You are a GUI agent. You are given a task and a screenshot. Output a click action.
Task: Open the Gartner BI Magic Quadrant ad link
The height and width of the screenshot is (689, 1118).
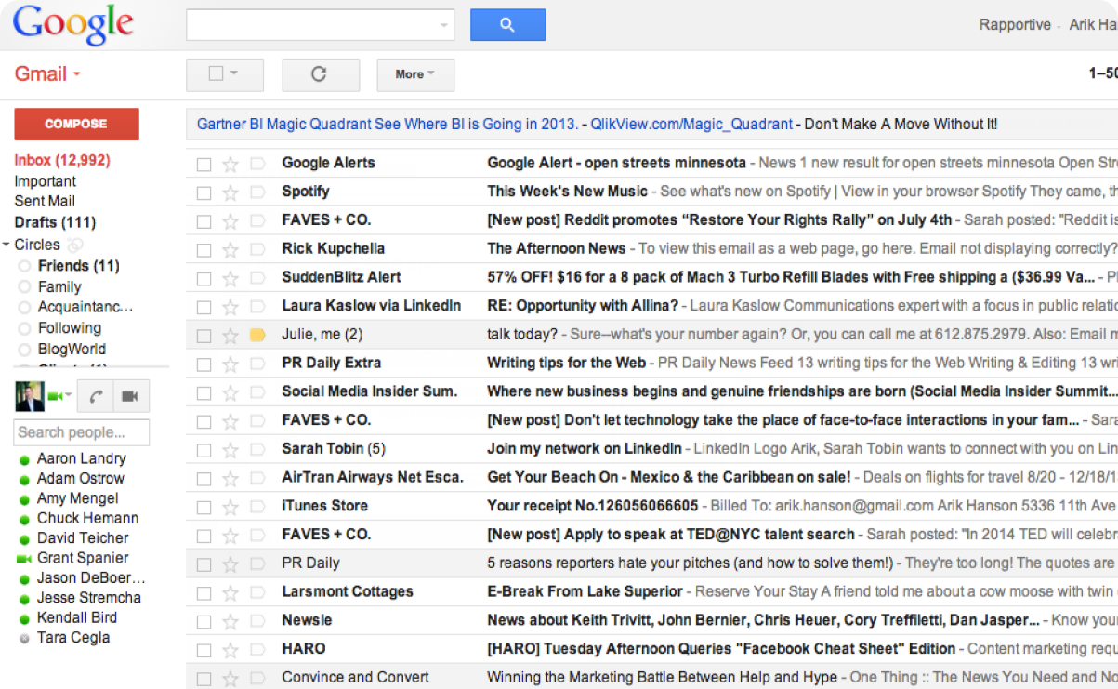click(x=389, y=125)
